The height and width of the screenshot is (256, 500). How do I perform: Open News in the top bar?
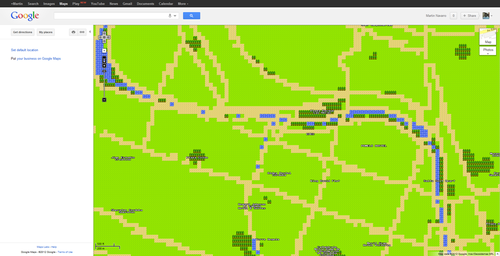pyautogui.click(x=113, y=4)
